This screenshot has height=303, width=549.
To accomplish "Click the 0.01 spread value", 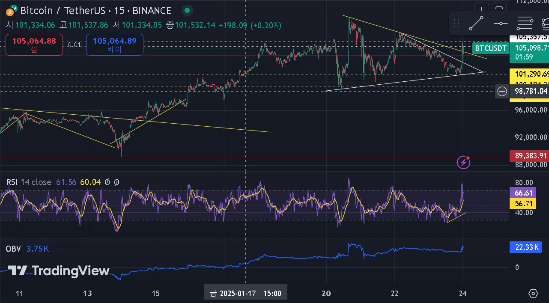I will click(74, 45).
